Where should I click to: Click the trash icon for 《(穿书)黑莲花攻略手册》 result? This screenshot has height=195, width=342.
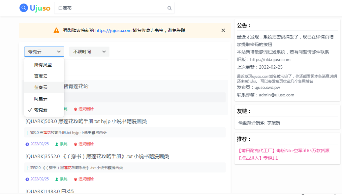(75, 179)
